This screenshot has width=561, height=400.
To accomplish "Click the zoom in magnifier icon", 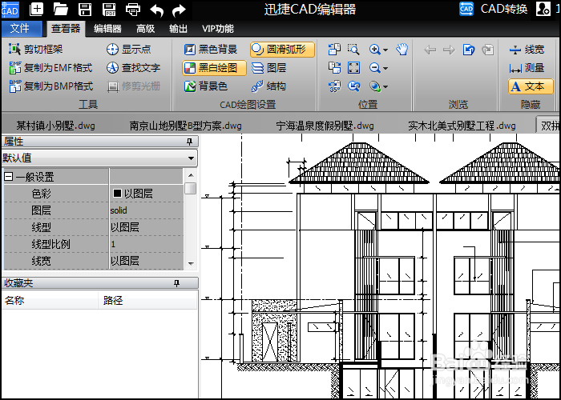I will coord(374,50).
